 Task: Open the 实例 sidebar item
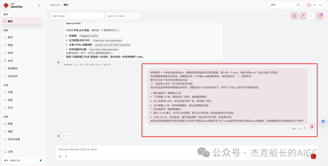(x=23, y=53)
